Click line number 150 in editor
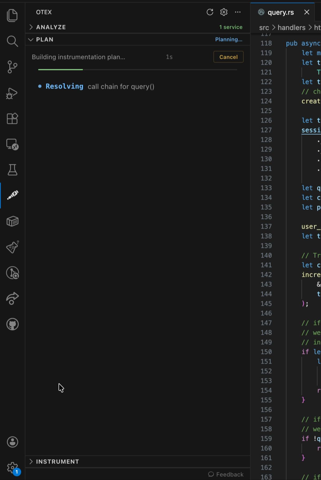 pyautogui.click(x=266, y=352)
